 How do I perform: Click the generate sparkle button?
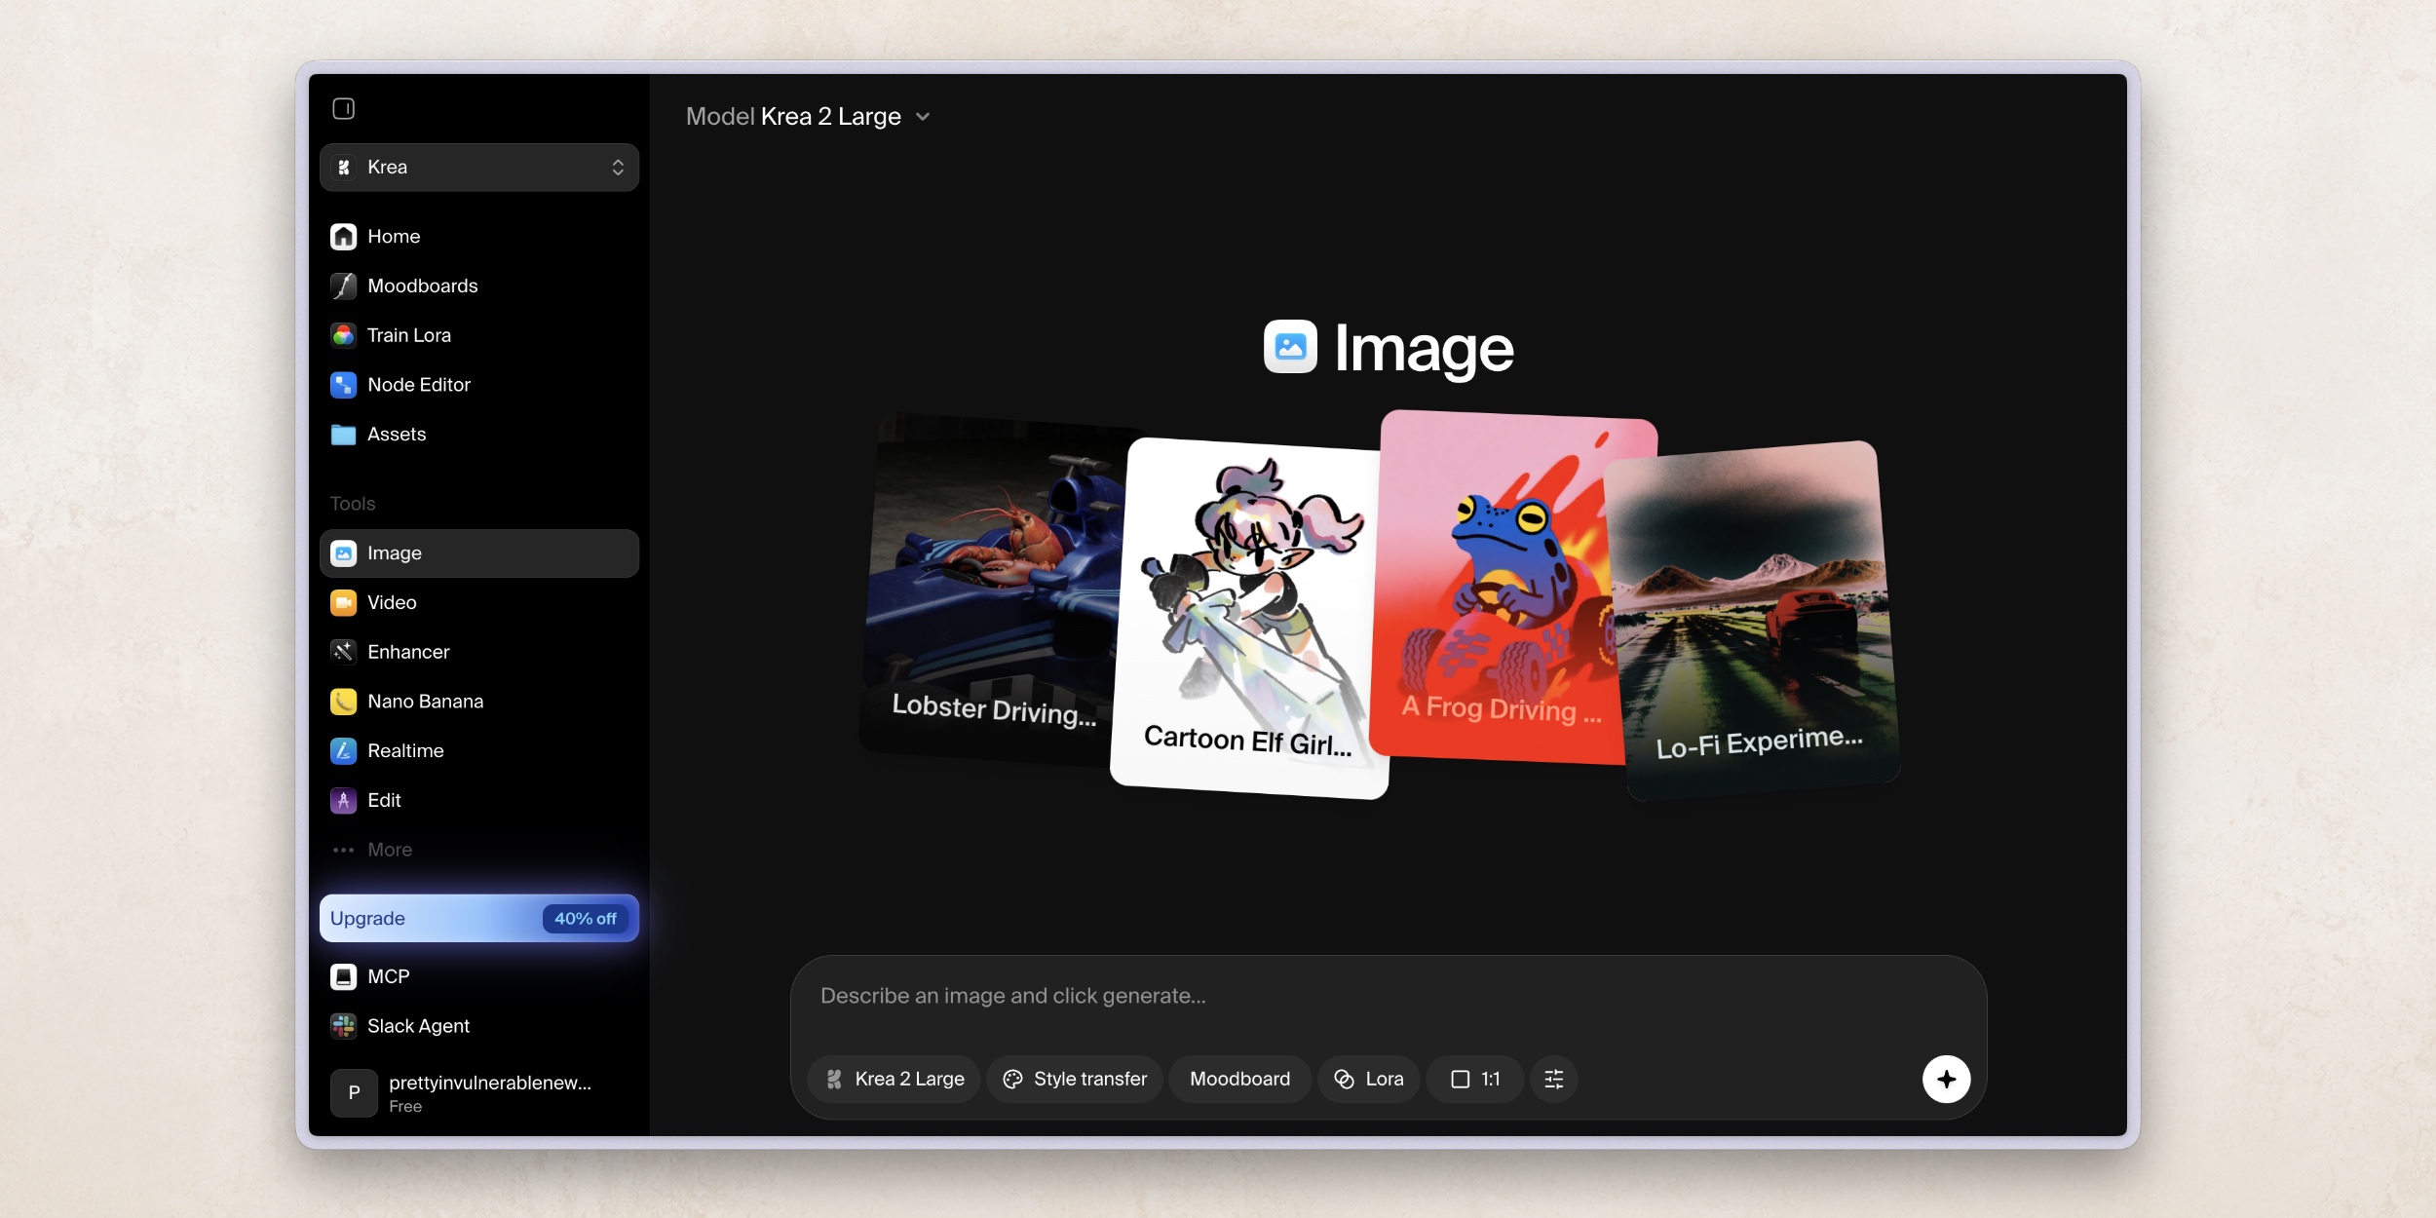[1946, 1080]
